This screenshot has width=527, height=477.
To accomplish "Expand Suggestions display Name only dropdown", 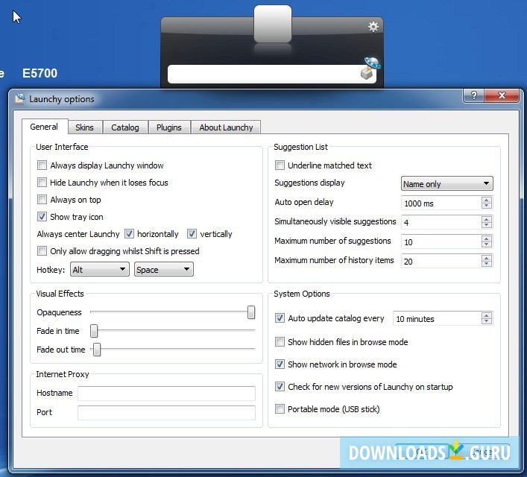I will tap(447, 183).
